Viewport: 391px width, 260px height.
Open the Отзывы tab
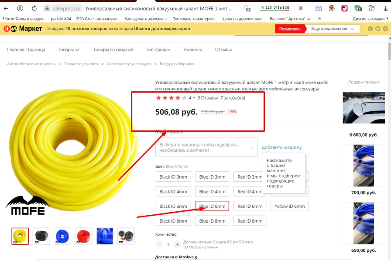[223, 50]
